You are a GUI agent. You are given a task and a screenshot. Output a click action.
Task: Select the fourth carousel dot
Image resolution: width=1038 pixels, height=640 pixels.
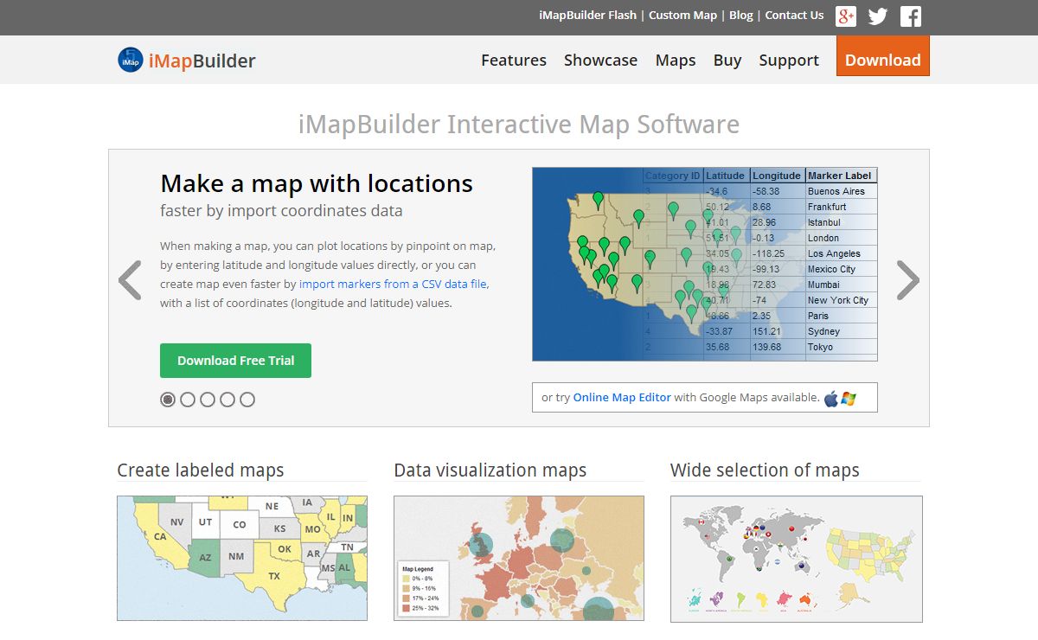pos(227,400)
